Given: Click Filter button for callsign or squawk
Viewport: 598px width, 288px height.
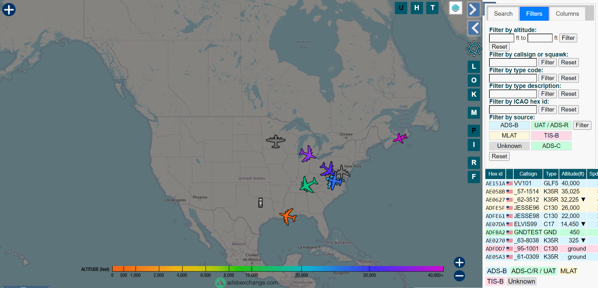Looking at the screenshot, I should 548,62.
